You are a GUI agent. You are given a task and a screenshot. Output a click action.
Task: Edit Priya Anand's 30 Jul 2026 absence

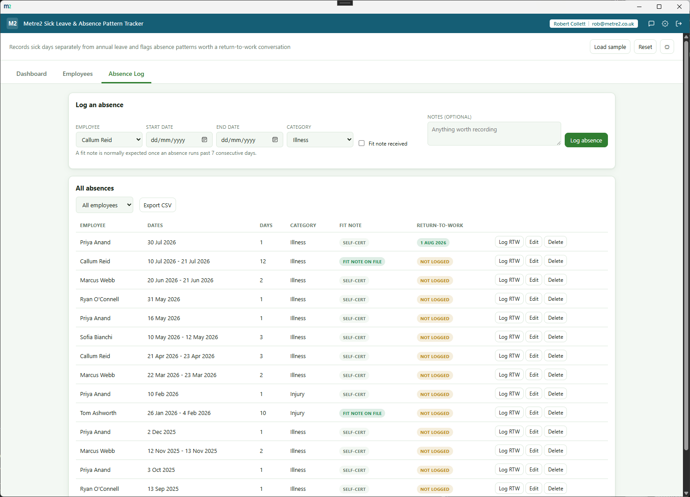tap(534, 242)
